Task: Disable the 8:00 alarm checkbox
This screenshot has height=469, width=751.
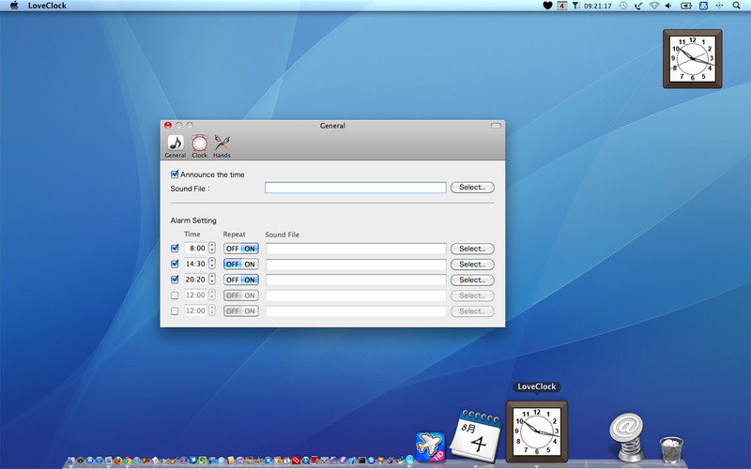Action: [175, 248]
